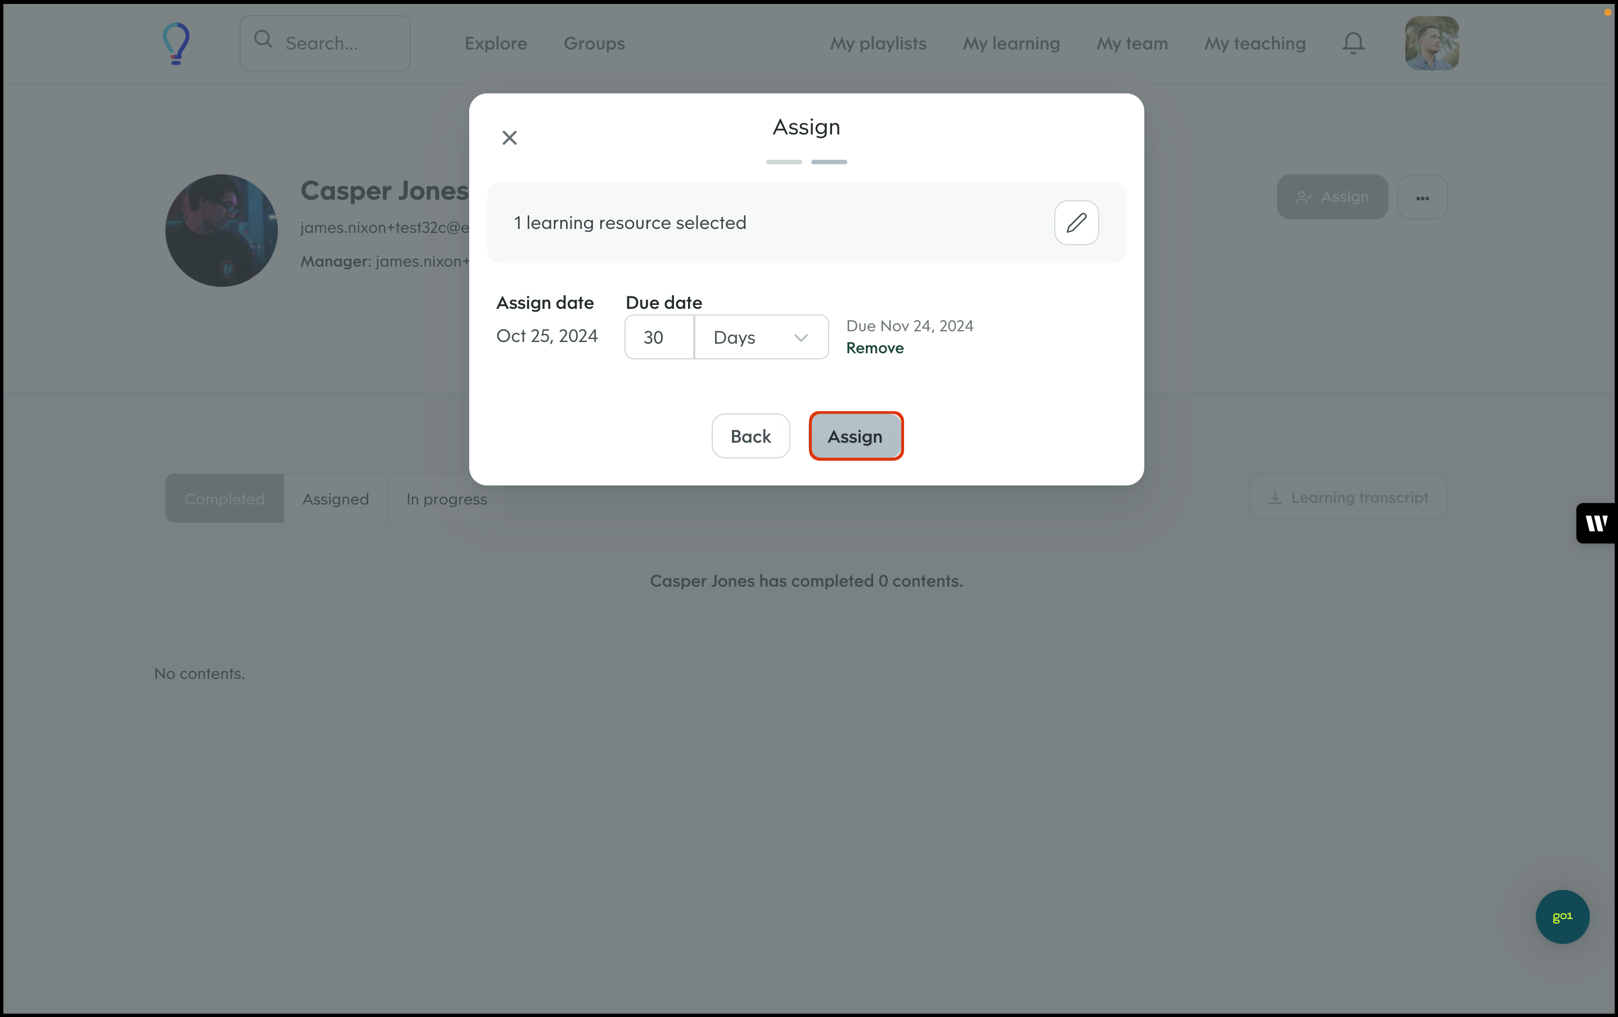Click the black W side tab

1597,523
